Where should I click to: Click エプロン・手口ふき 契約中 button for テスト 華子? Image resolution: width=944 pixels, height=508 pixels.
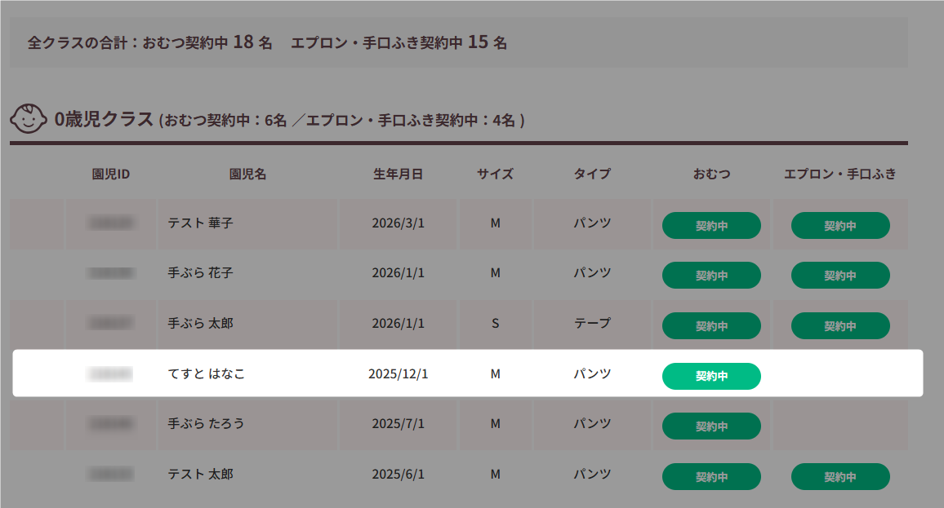(840, 225)
